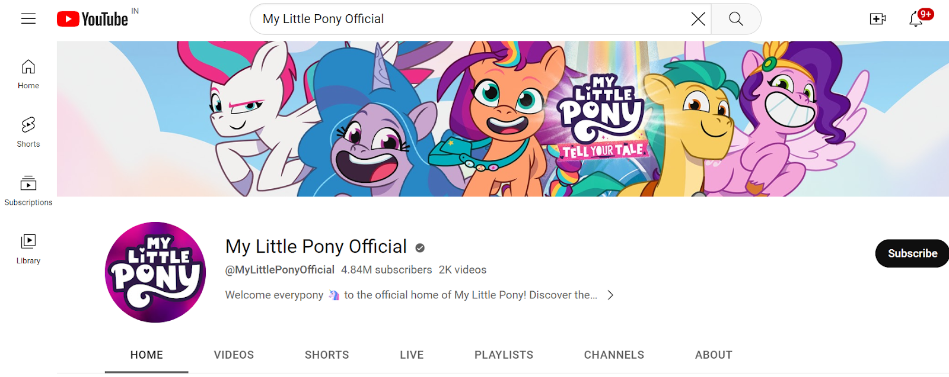The width and height of the screenshot is (949, 377).
Task: Open the hamburger guide menu
Action: (x=28, y=19)
